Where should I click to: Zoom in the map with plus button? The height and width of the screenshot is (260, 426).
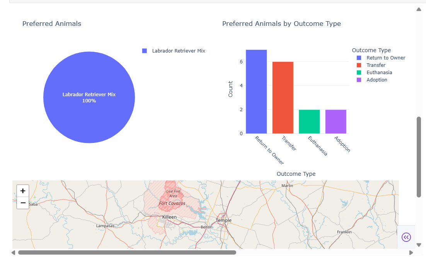[x=23, y=191]
